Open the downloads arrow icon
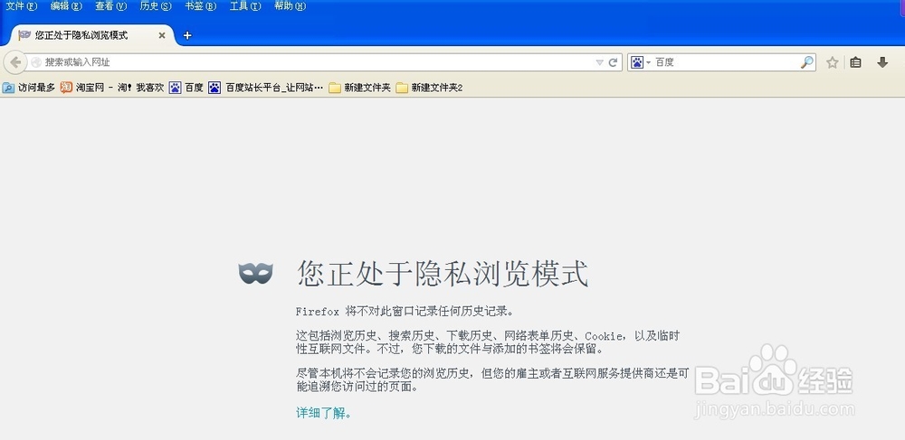Image resolution: width=905 pixels, height=440 pixels. pos(881,62)
